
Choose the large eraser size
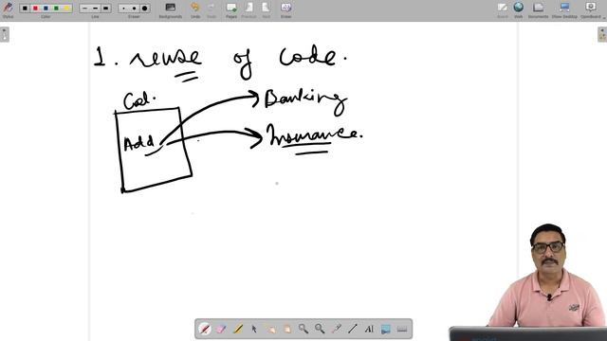[x=144, y=9]
